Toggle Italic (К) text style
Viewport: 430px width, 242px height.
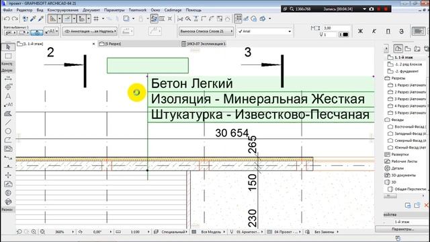[x=374, y=32]
